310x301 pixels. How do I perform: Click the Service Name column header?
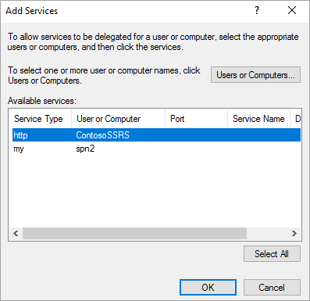coord(258,119)
